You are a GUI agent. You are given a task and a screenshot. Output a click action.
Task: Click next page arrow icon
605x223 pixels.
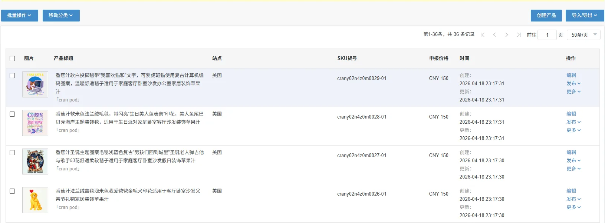(507, 35)
